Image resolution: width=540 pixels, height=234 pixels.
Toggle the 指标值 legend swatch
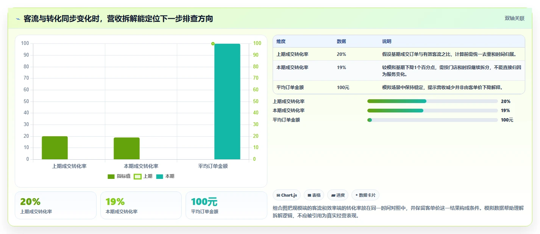coord(111,176)
